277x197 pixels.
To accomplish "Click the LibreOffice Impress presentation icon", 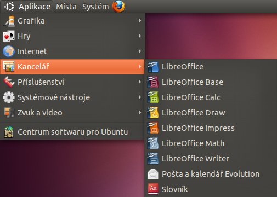I will (x=153, y=128).
